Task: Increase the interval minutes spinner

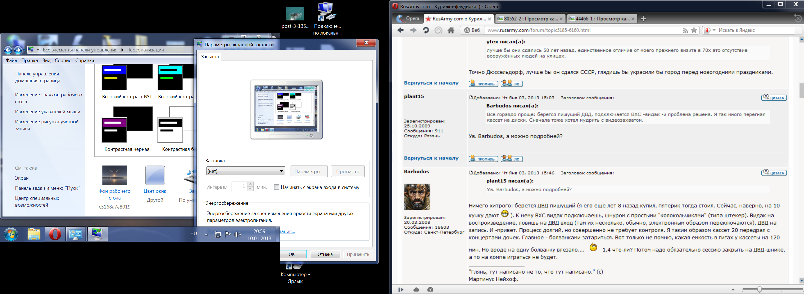Action: click(250, 184)
